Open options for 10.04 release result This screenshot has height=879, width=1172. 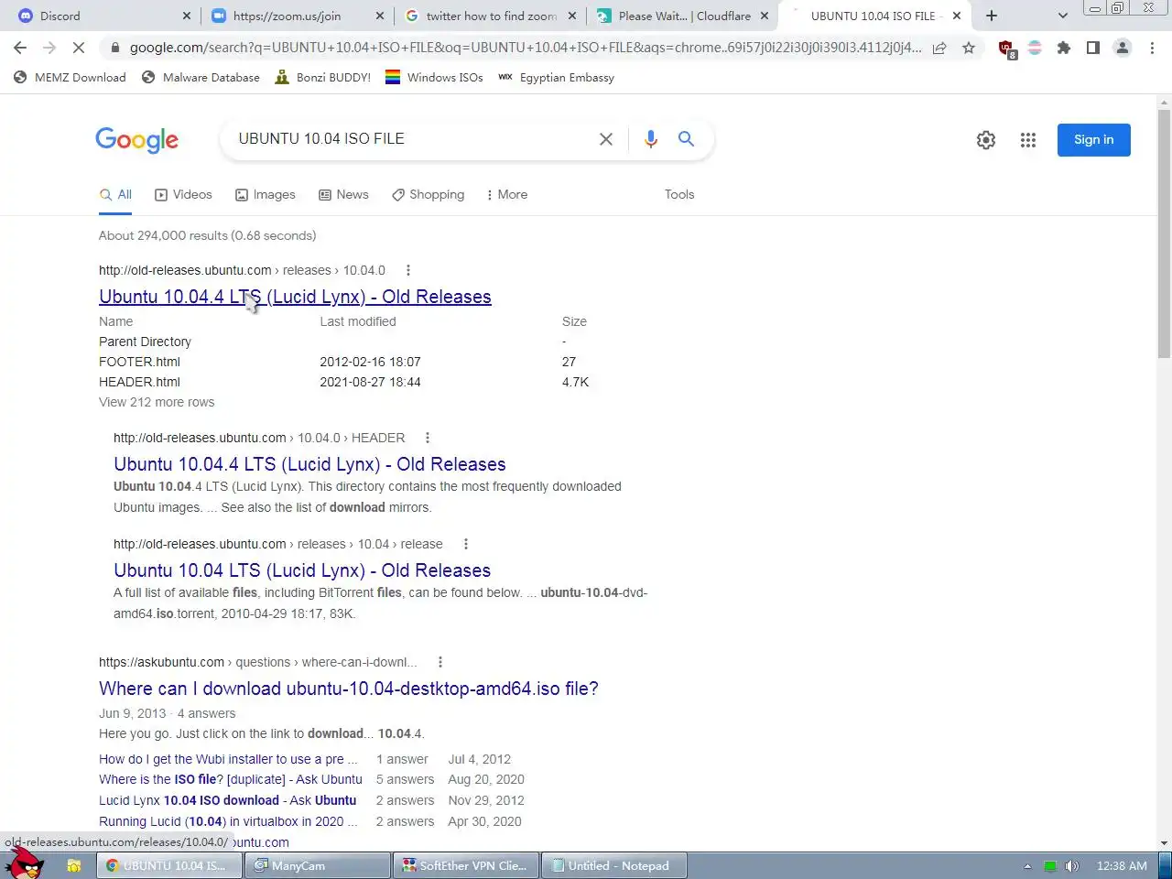click(x=466, y=544)
